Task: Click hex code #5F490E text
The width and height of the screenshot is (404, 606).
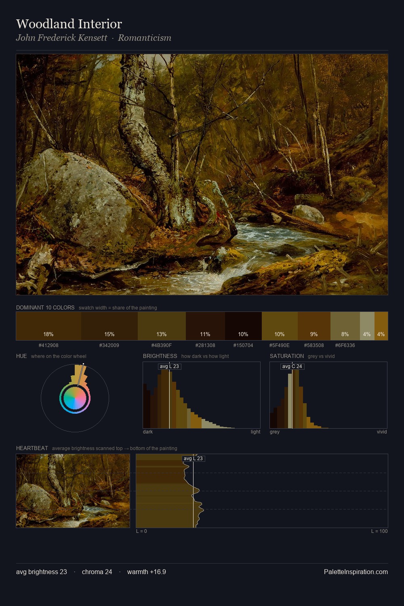Action: coord(280,345)
